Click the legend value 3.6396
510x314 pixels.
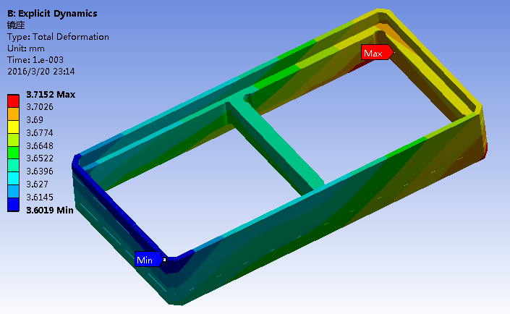40,171
